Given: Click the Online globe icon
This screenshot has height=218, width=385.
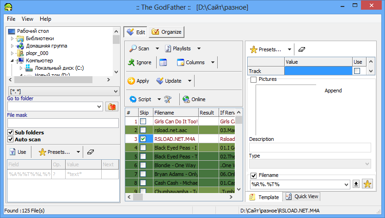Looking at the screenshot, I should tap(186, 99).
